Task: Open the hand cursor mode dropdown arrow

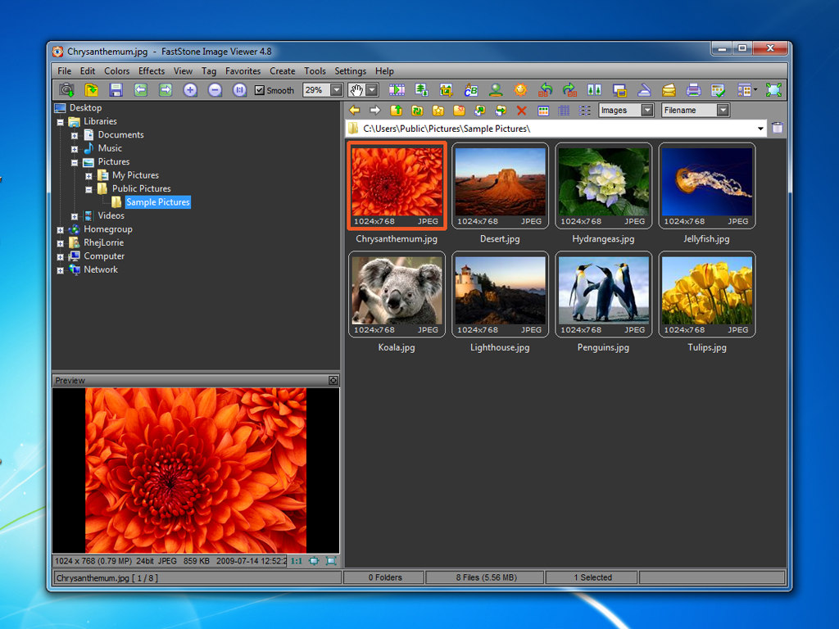Action: point(372,90)
